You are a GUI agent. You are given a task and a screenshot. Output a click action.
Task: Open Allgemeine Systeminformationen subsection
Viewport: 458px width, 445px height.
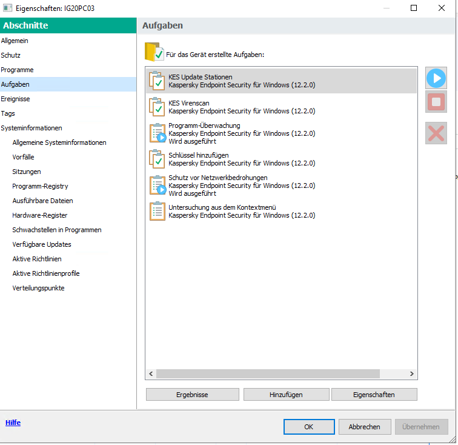click(59, 142)
